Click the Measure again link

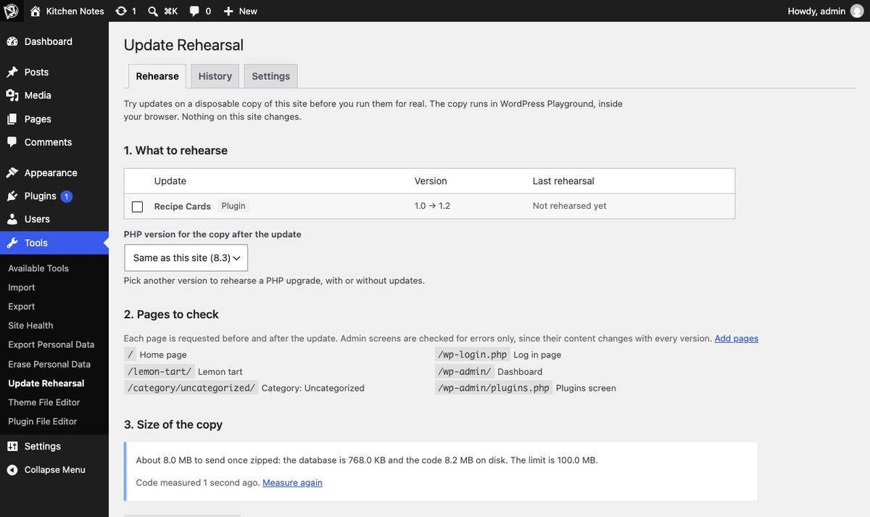tap(292, 482)
